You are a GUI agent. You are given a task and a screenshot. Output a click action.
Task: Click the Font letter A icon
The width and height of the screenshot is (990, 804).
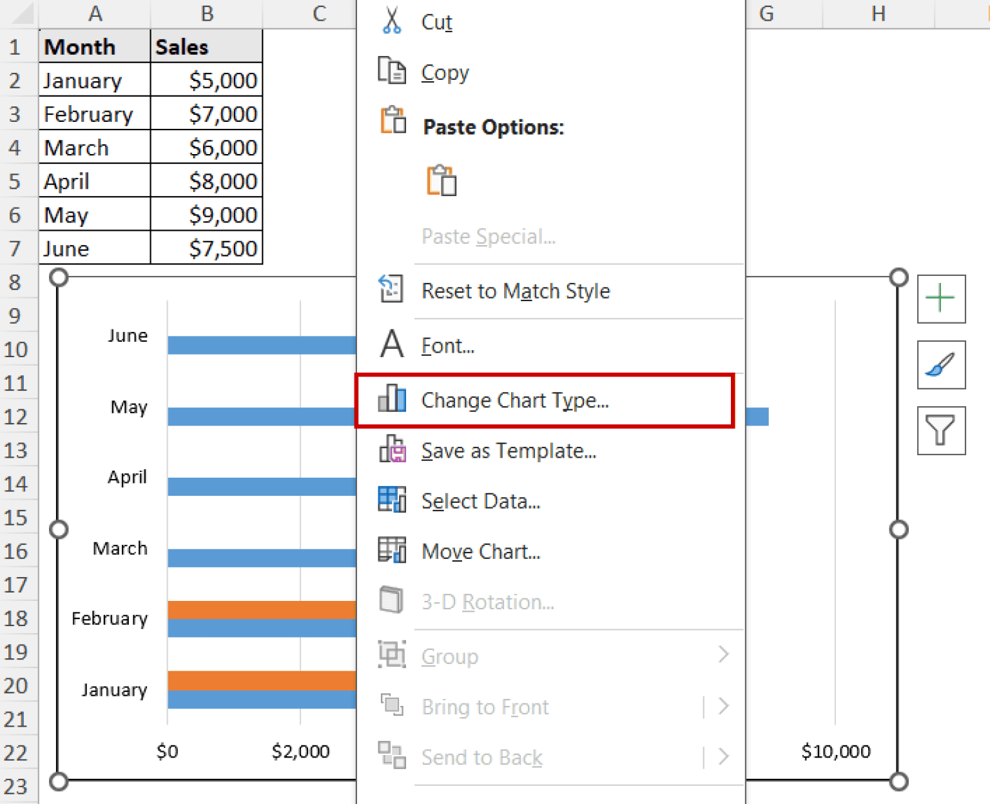tap(391, 345)
